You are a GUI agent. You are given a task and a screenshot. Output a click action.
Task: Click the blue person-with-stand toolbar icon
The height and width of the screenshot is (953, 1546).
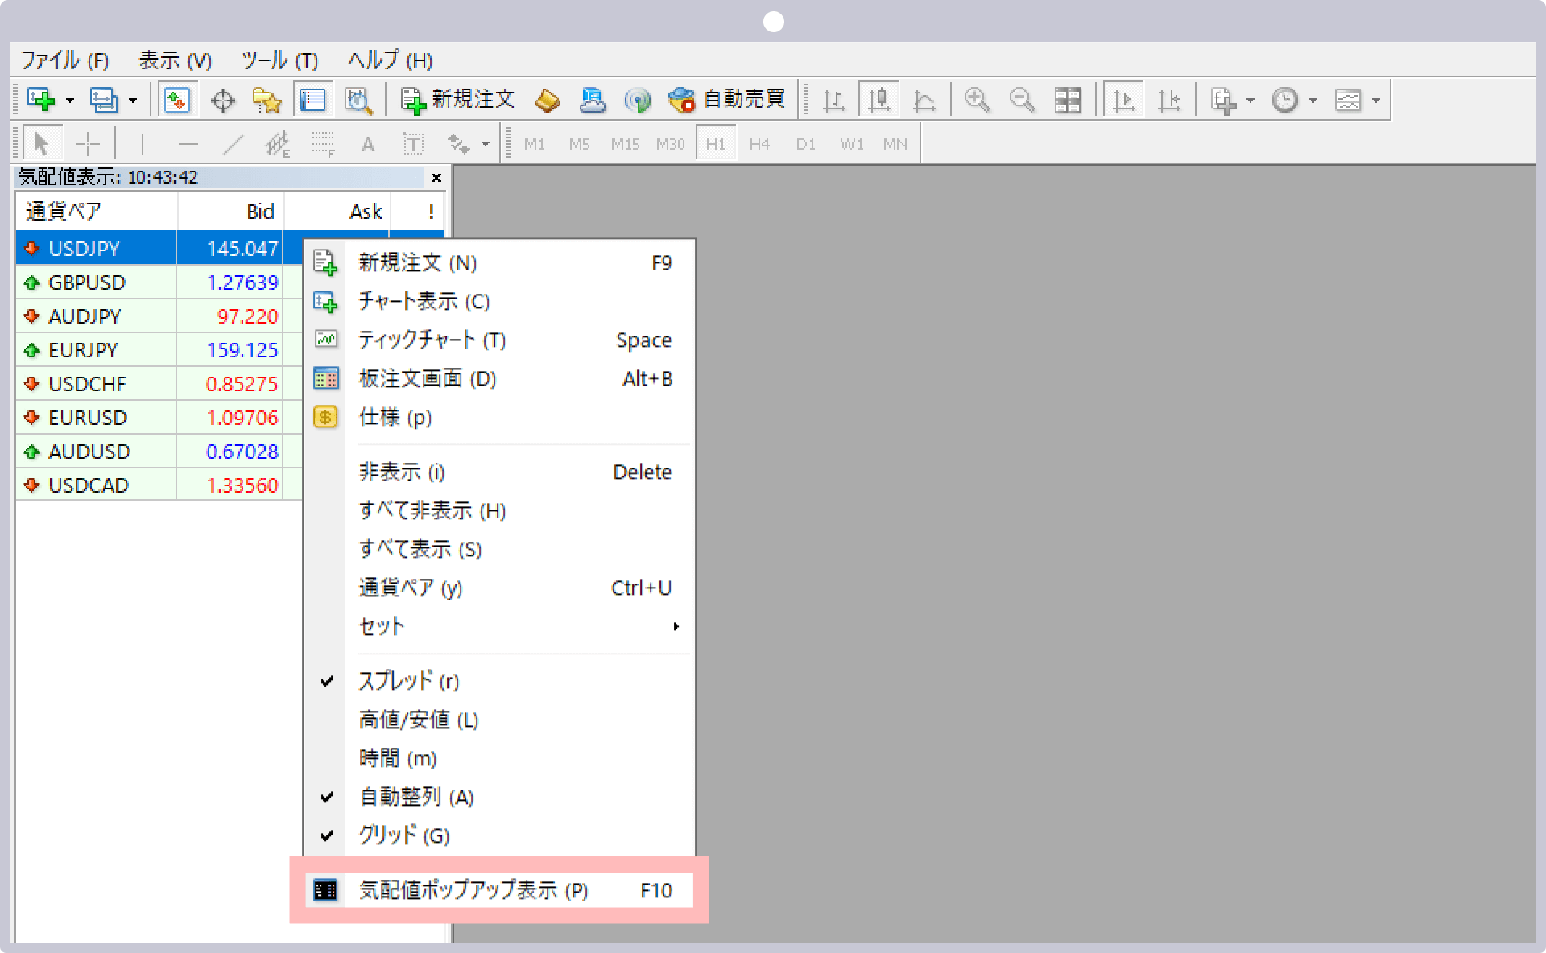coord(593,100)
